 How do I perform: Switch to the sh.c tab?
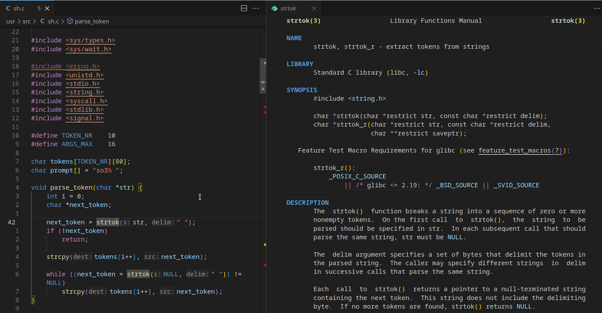(20, 8)
